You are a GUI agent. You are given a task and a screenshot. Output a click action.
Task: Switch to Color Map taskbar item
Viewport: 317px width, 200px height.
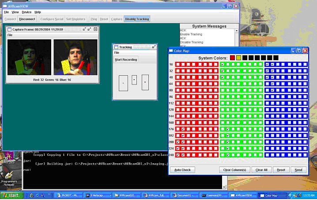tap(272, 196)
